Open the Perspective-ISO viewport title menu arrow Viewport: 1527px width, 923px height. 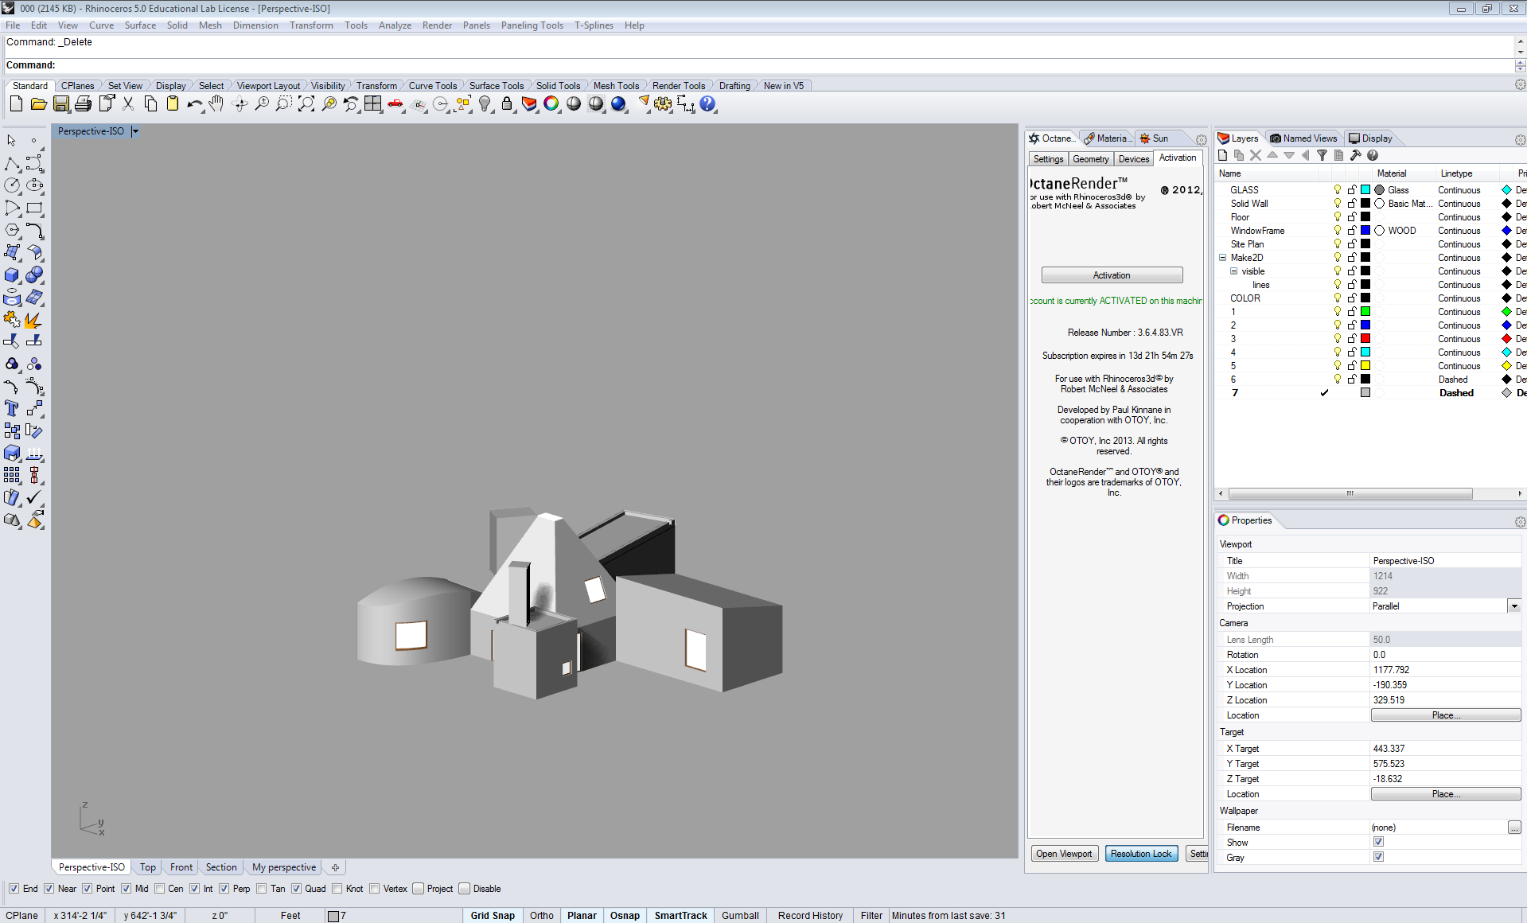click(x=135, y=131)
